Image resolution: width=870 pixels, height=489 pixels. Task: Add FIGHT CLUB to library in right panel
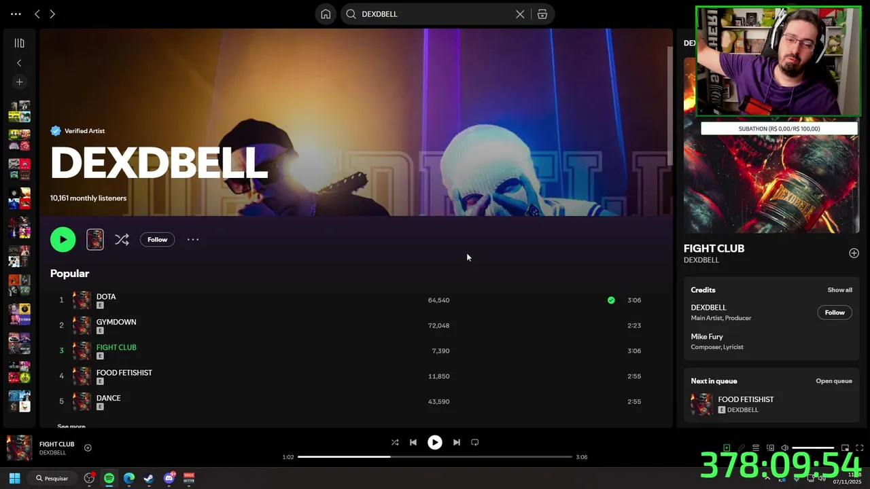pos(854,253)
